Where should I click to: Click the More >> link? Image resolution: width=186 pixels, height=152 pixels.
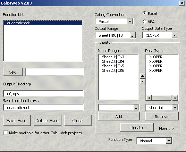167,128
